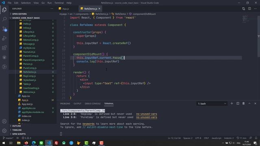Viewport: 260px width, 146px height.
Task: Open the Edit menu
Action: click(x=16, y=3)
